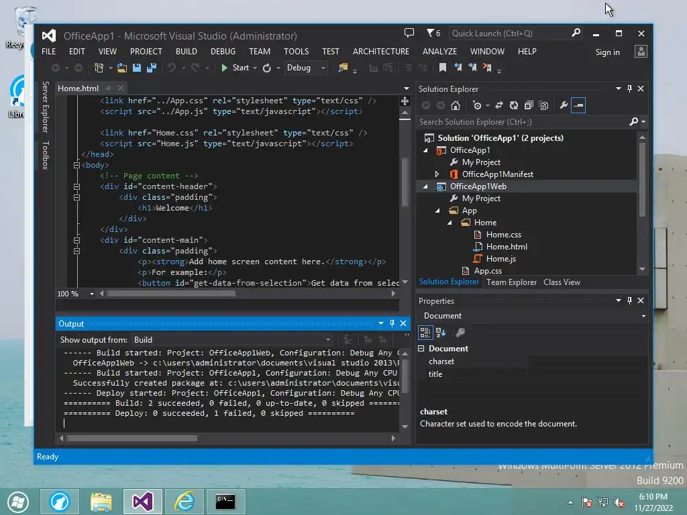Collapse the OfficeApp1 project node

tap(425, 150)
